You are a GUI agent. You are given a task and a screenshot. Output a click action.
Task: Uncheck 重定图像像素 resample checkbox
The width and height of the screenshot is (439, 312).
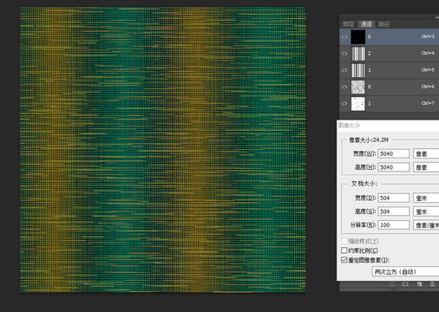coord(344,260)
